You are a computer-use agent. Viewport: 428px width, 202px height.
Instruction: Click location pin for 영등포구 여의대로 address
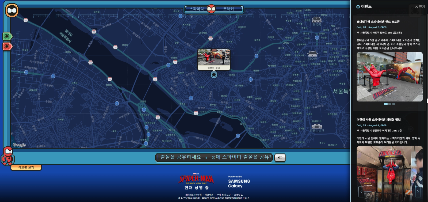click(358, 131)
